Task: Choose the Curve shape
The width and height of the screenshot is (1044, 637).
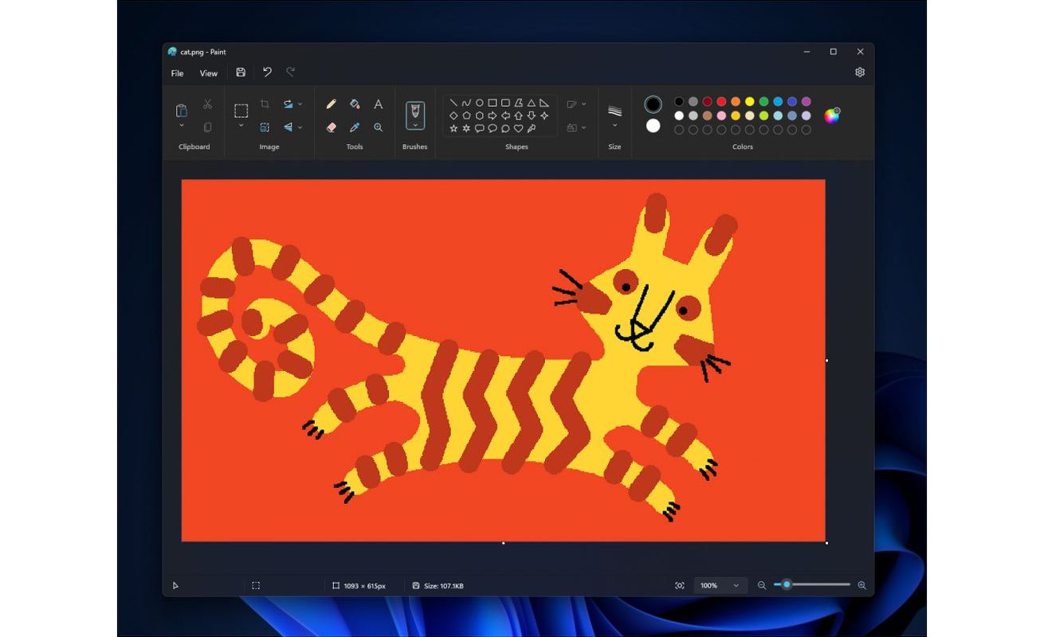Action: (466, 103)
